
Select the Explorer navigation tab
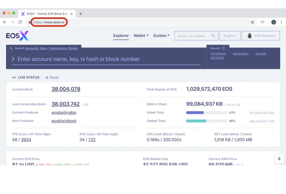coord(121,36)
